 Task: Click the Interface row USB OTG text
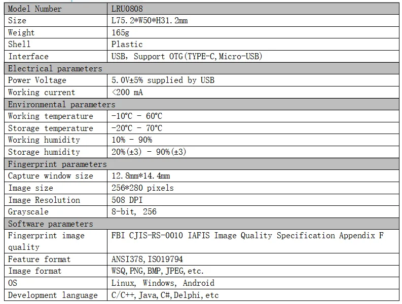click(x=187, y=56)
